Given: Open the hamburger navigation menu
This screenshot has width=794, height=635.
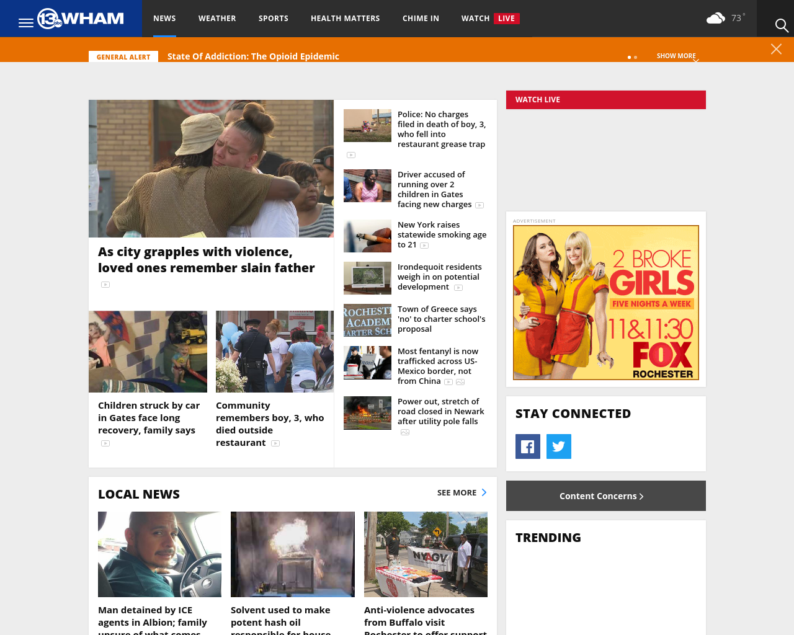Looking at the screenshot, I should coord(24,21).
